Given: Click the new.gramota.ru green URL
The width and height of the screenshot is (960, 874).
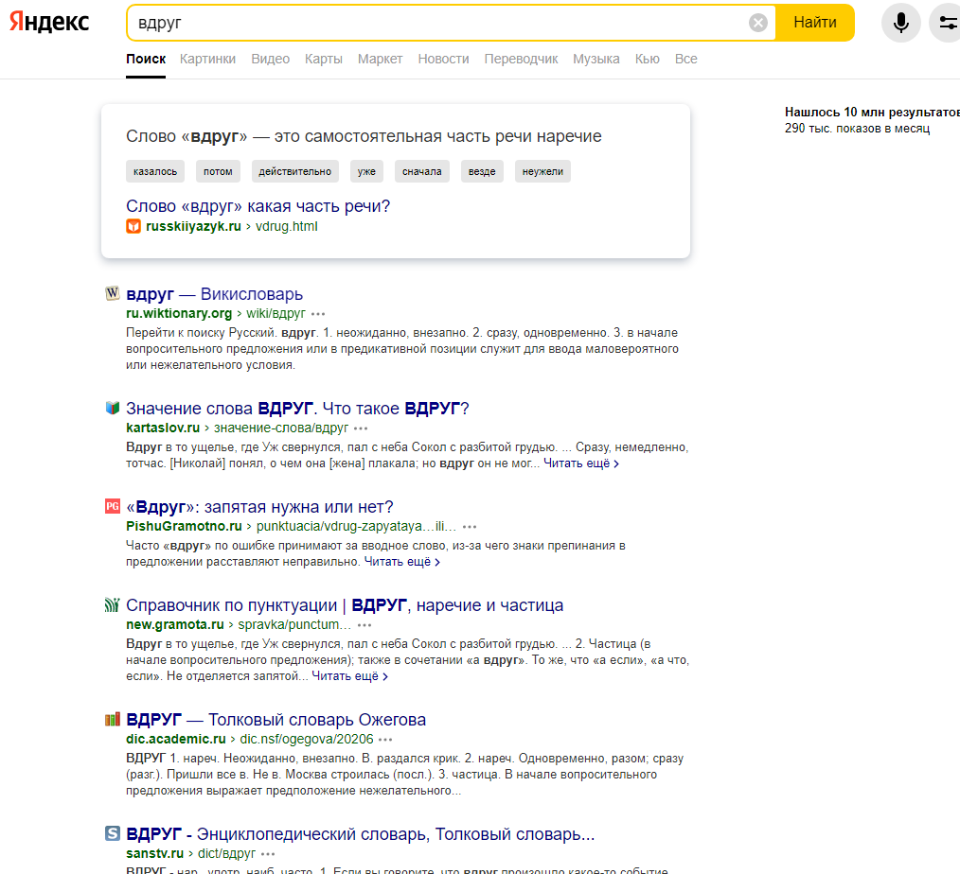Looking at the screenshot, I should (x=239, y=625).
